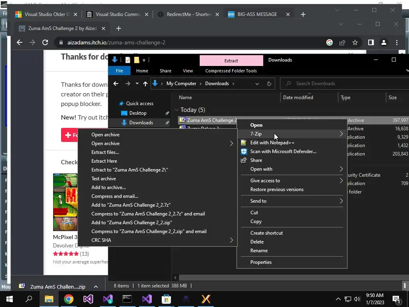Select Create shortcut

point(292,233)
